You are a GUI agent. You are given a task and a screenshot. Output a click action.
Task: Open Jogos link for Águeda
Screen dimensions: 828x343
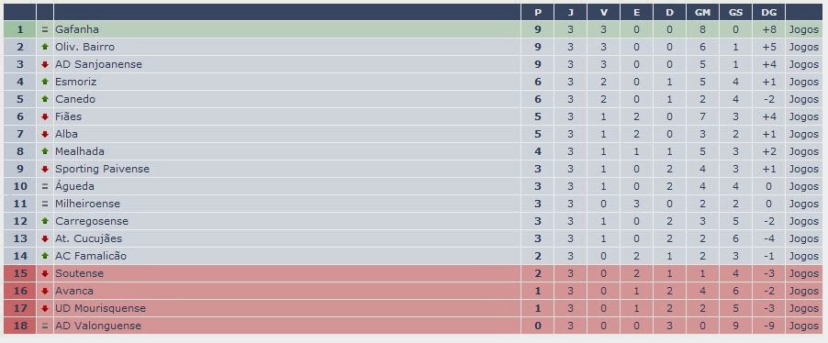coord(804,187)
